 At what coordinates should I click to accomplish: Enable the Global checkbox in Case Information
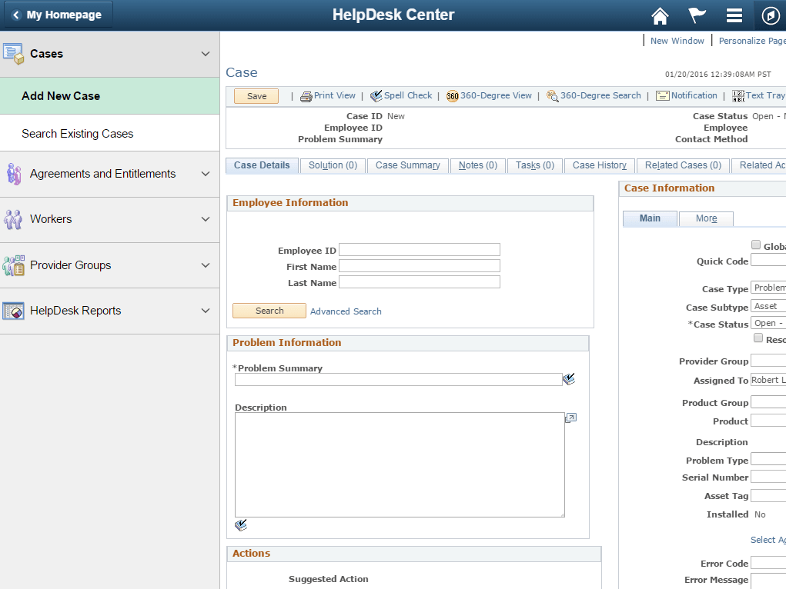pos(756,244)
